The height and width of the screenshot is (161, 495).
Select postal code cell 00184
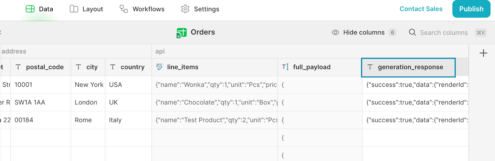pos(41,120)
